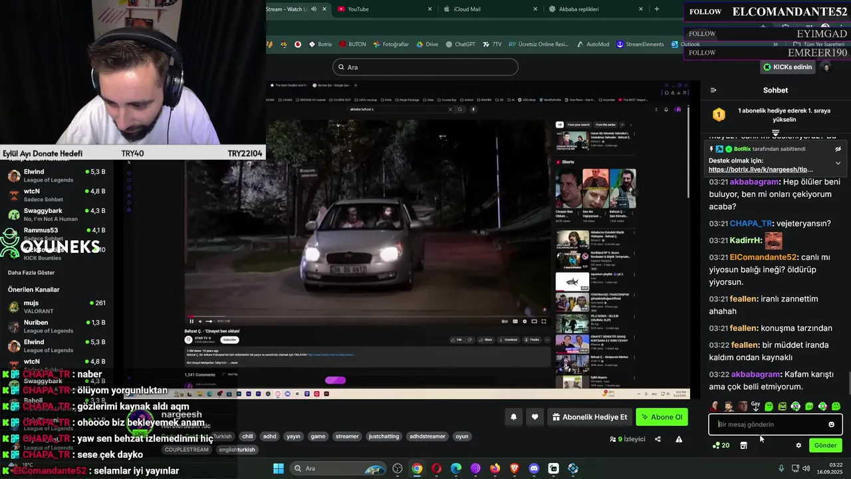This screenshot has height=479, width=851.
Task: Click the heart follow icon
Action: [535, 417]
